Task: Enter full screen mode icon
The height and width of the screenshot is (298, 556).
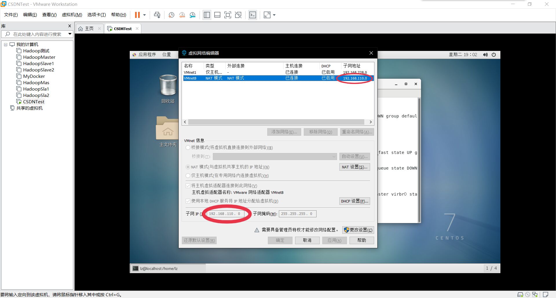Action: pos(228,15)
